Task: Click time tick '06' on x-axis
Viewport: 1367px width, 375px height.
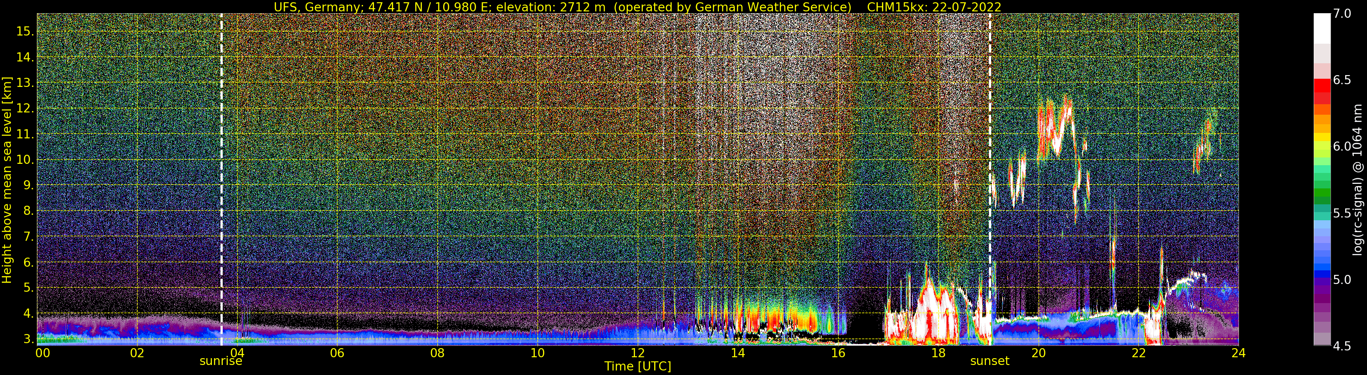Action: point(337,353)
